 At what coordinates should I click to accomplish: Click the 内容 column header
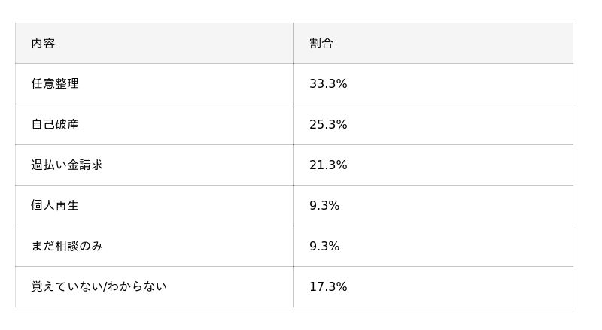click(43, 44)
